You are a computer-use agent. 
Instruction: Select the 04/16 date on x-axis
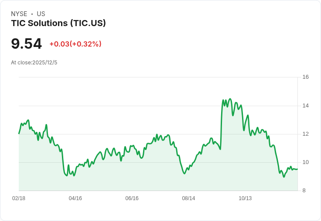coord(75,198)
